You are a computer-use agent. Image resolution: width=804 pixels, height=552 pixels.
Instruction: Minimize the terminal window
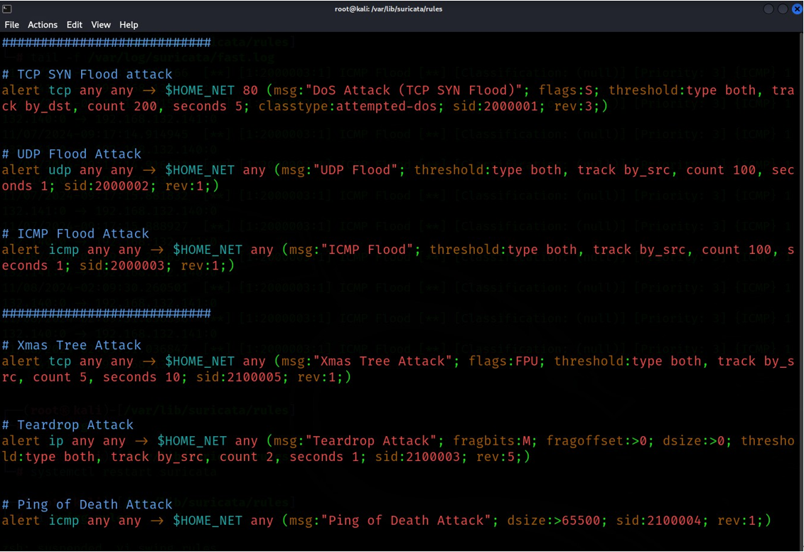click(x=769, y=9)
